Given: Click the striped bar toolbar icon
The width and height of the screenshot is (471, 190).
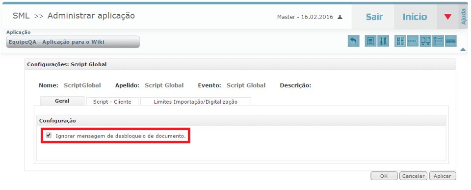Looking at the screenshot, I should 450,41.
